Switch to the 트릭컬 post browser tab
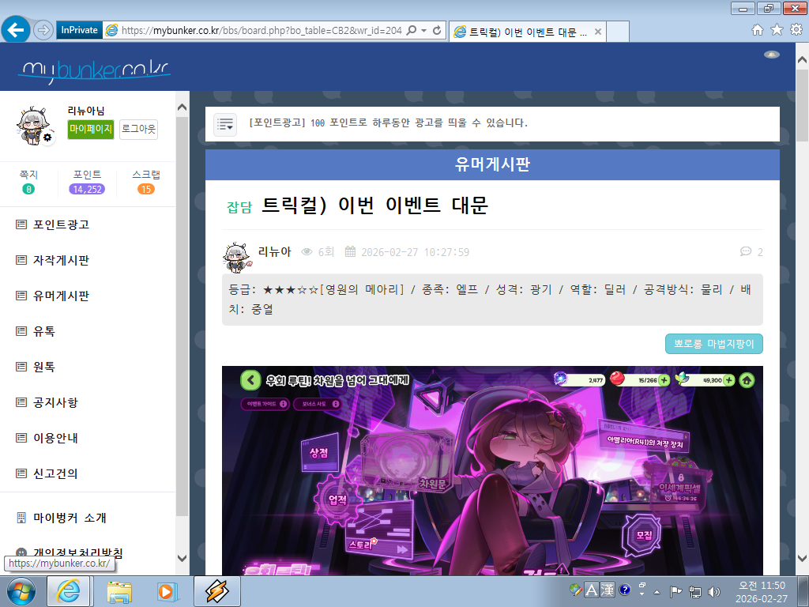The height and width of the screenshot is (607, 809). pyautogui.click(x=521, y=32)
